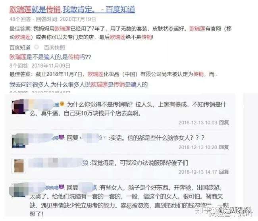
Task: Click the circle icon beside 百度知道
Action: coord(37,47)
